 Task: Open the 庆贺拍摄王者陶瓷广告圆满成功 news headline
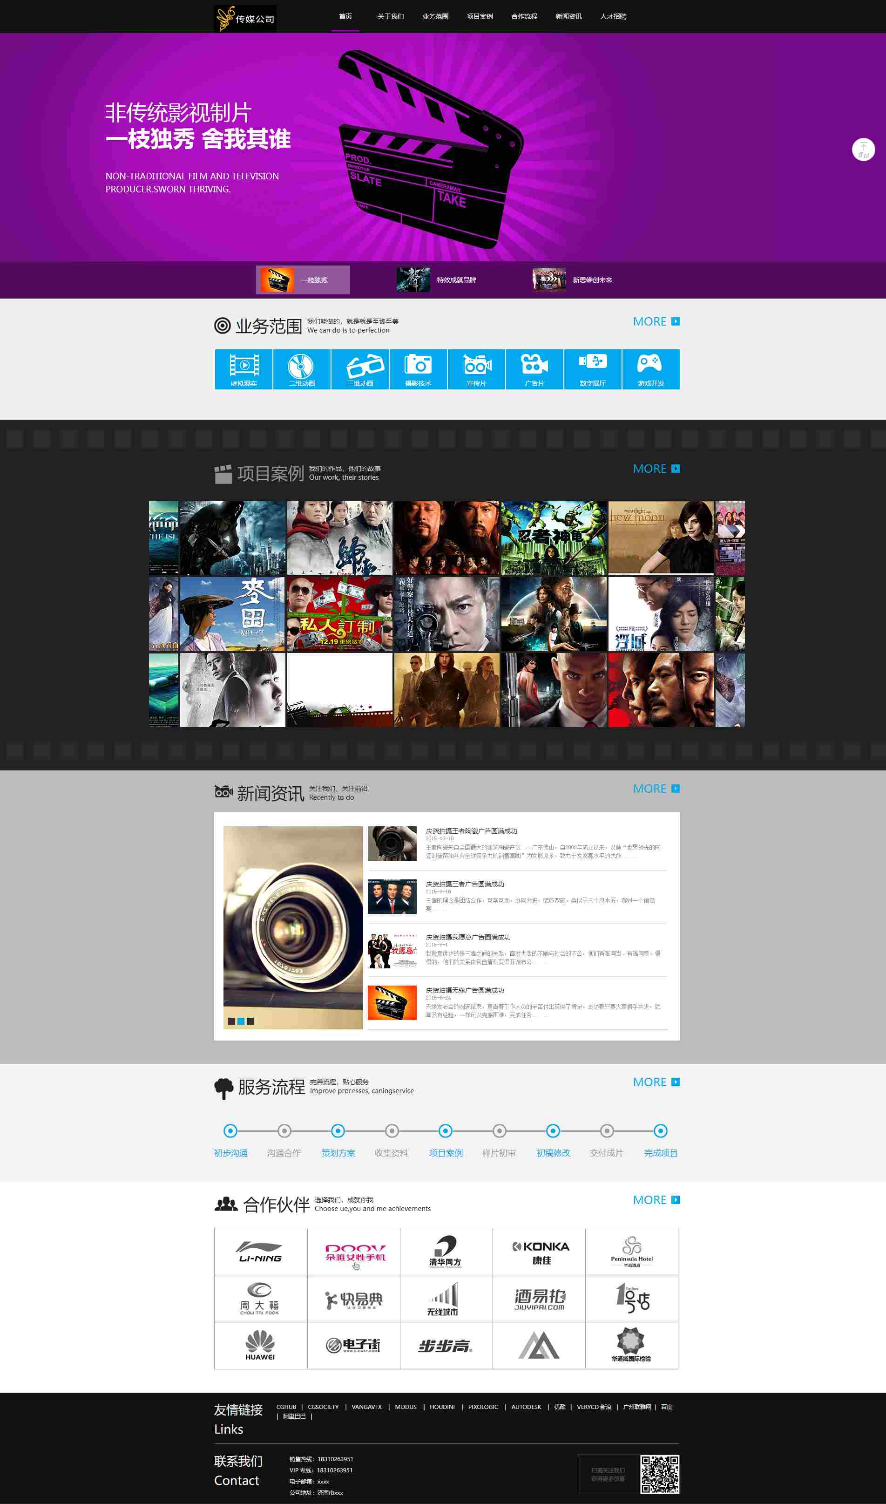(471, 830)
